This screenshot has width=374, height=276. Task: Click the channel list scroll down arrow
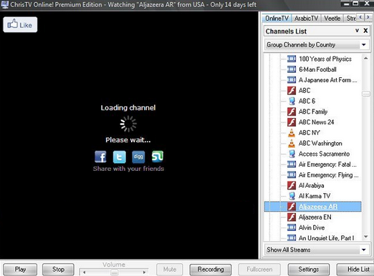click(x=365, y=237)
